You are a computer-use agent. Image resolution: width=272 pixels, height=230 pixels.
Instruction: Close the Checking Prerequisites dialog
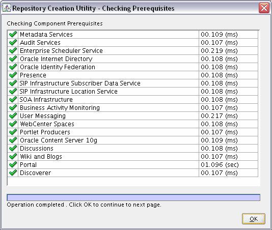264,8
